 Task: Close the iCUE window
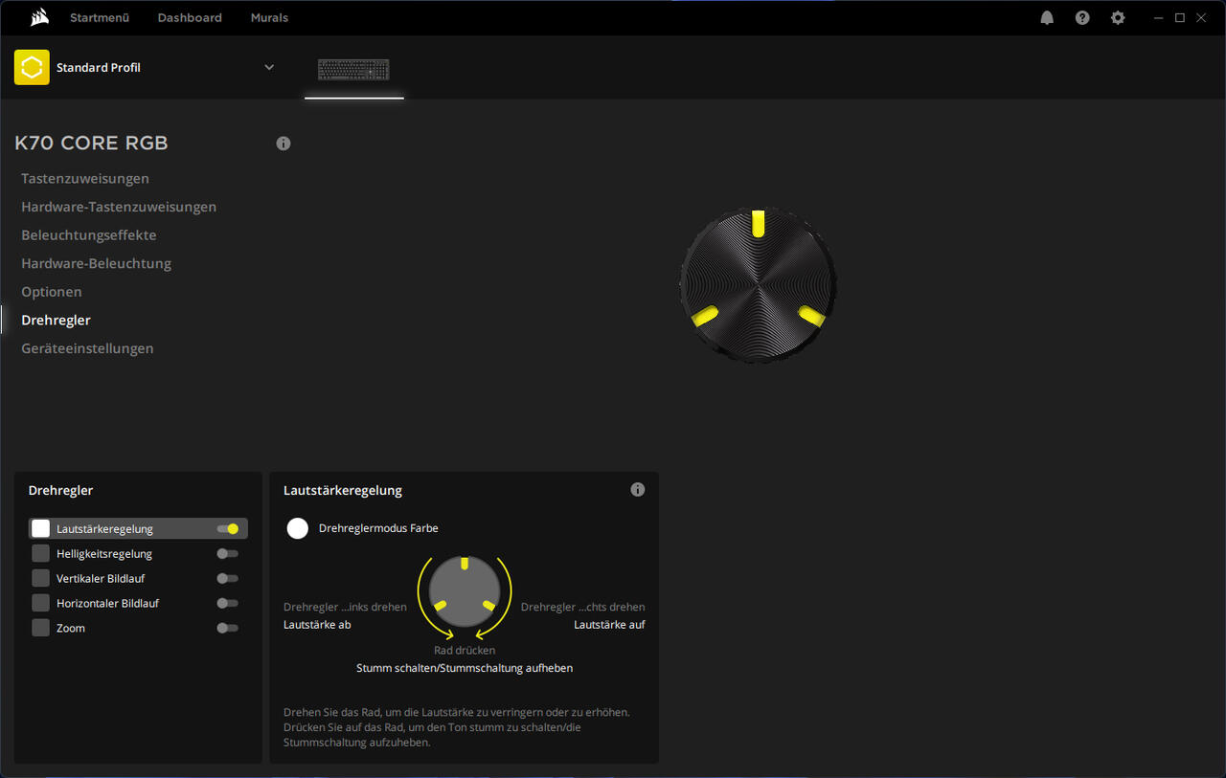tap(1201, 18)
